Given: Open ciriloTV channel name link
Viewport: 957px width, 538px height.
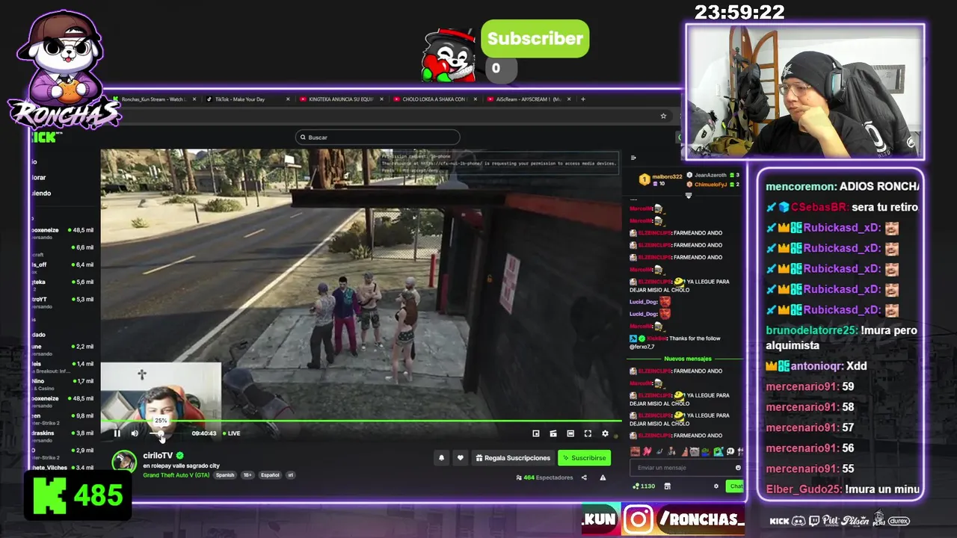Looking at the screenshot, I should tap(158, 455).
